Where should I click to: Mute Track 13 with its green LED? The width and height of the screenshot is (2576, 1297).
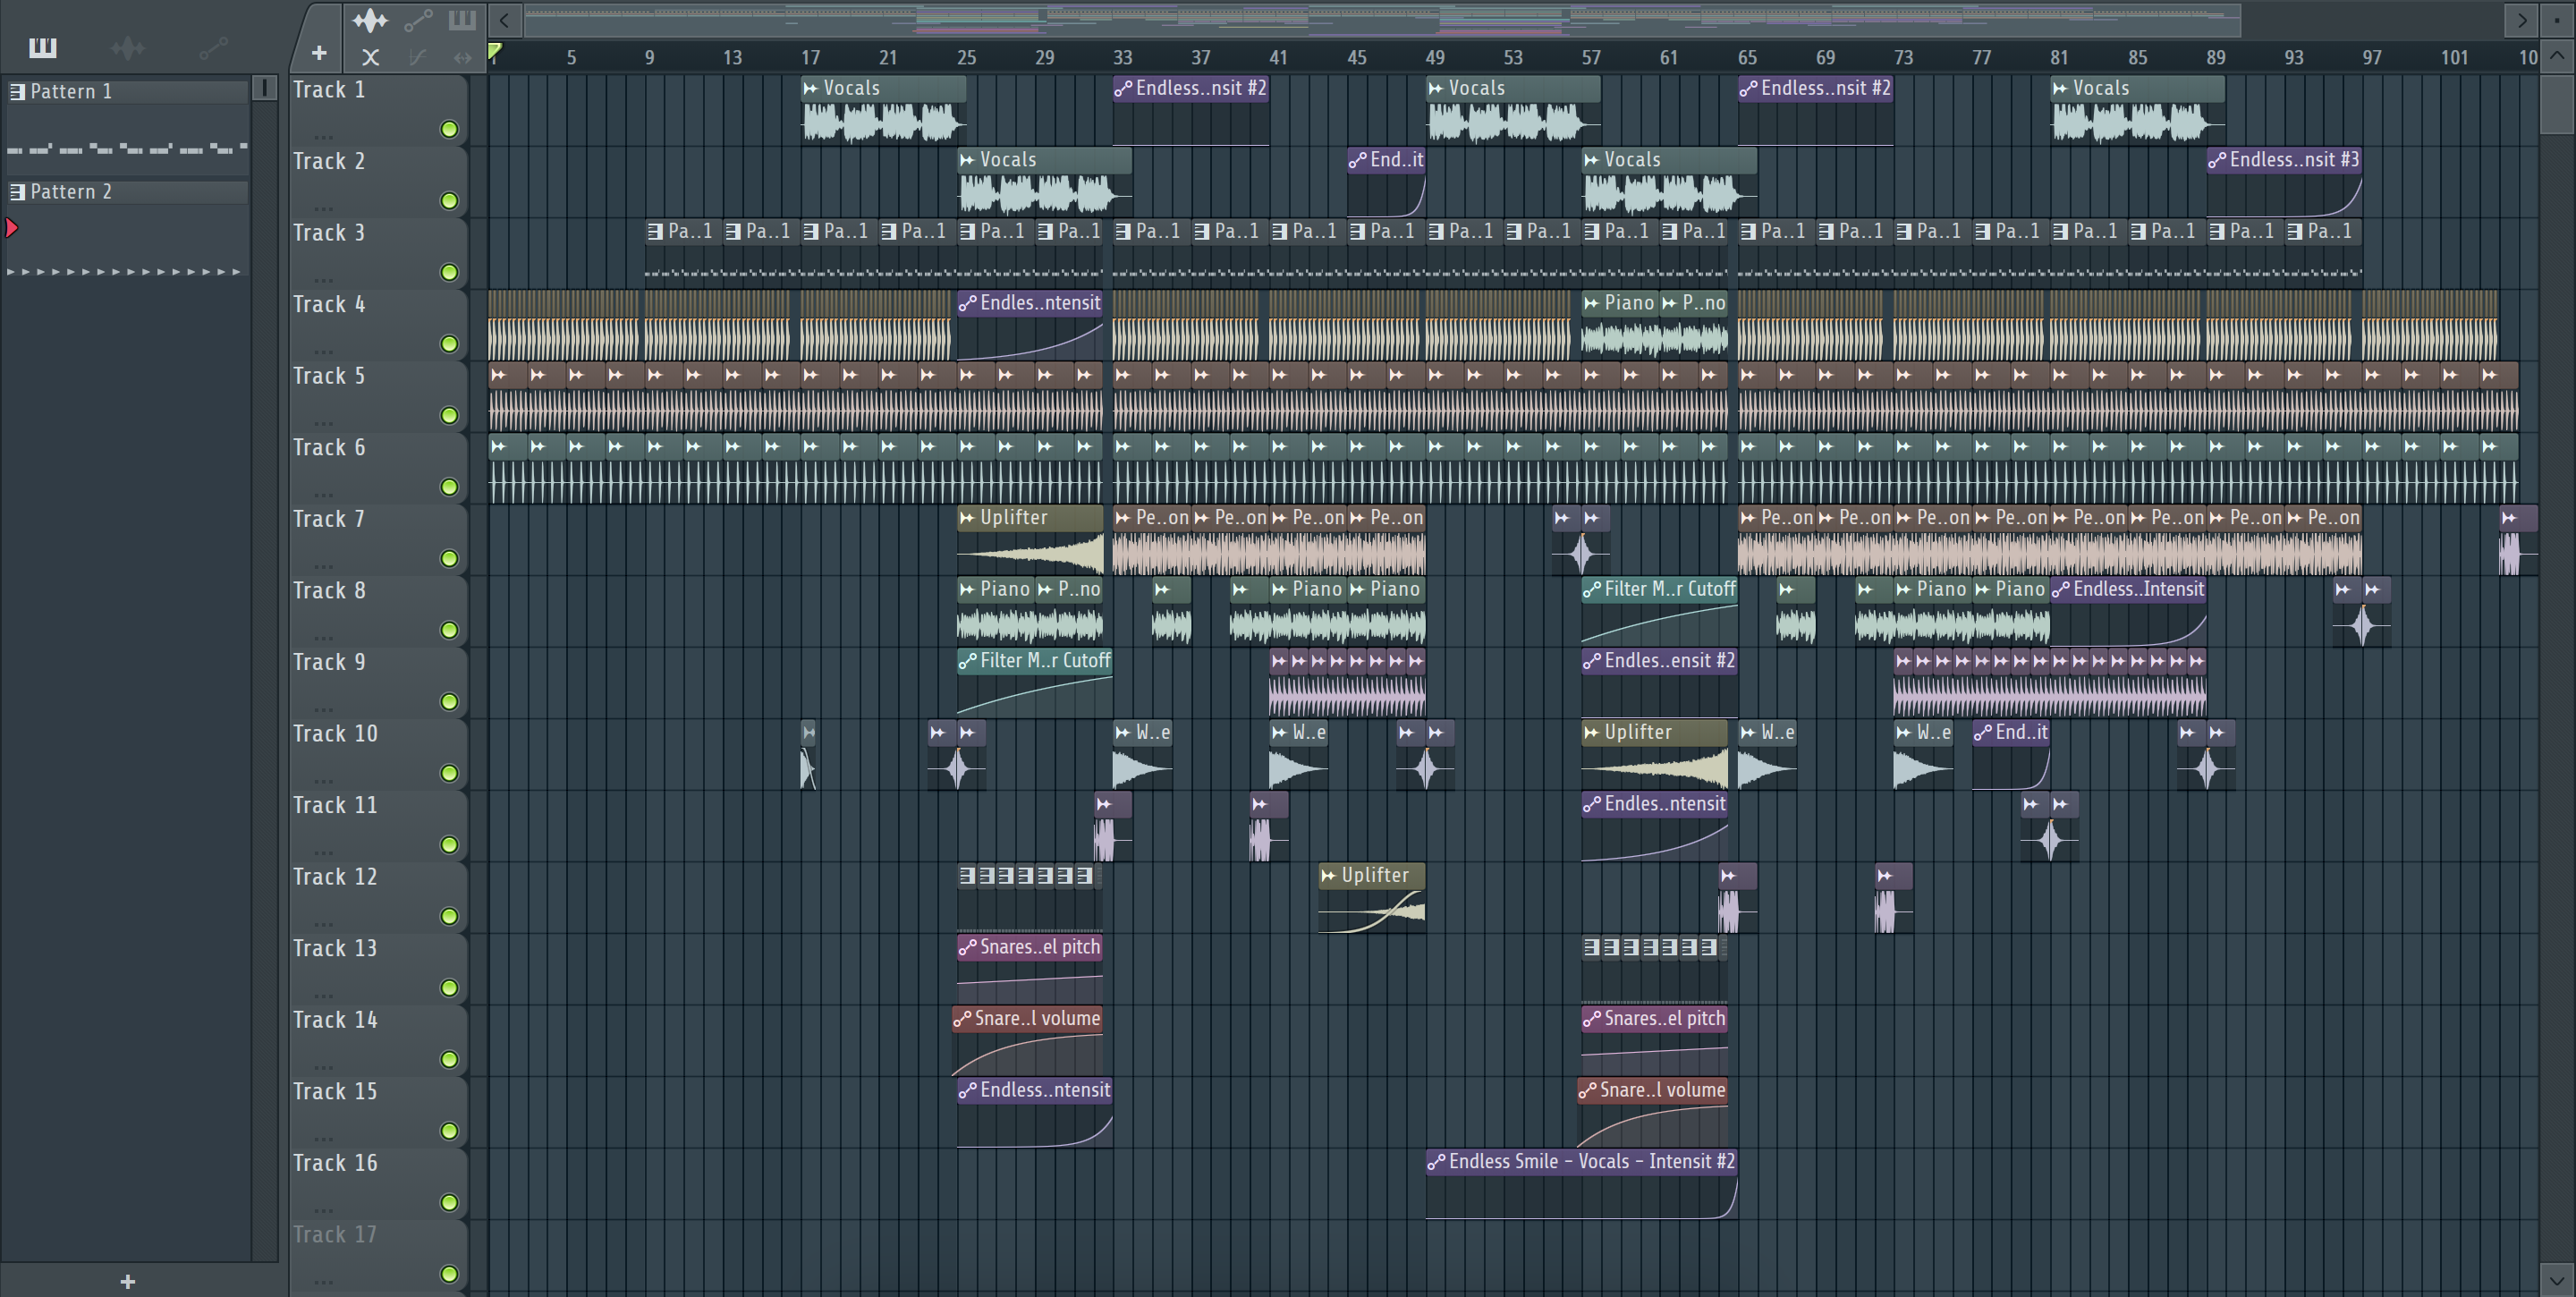coord(449,988)
